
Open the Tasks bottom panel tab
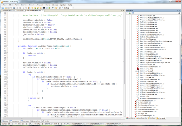click(x=45, y=121)
